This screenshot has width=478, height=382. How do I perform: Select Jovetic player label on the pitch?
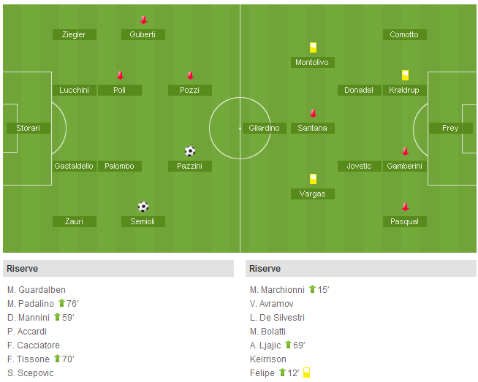[x=360, y=166]
